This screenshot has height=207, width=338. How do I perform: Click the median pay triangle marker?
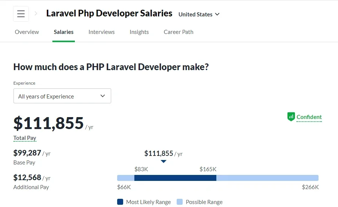(x=163, y=161)
